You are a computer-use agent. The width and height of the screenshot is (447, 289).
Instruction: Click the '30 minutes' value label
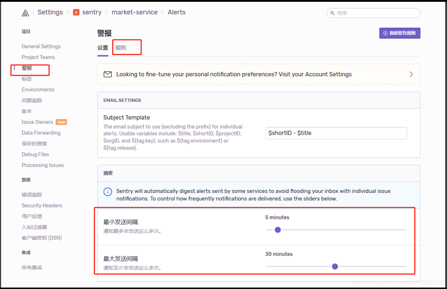pyautogui.click(x=279, y=254)
